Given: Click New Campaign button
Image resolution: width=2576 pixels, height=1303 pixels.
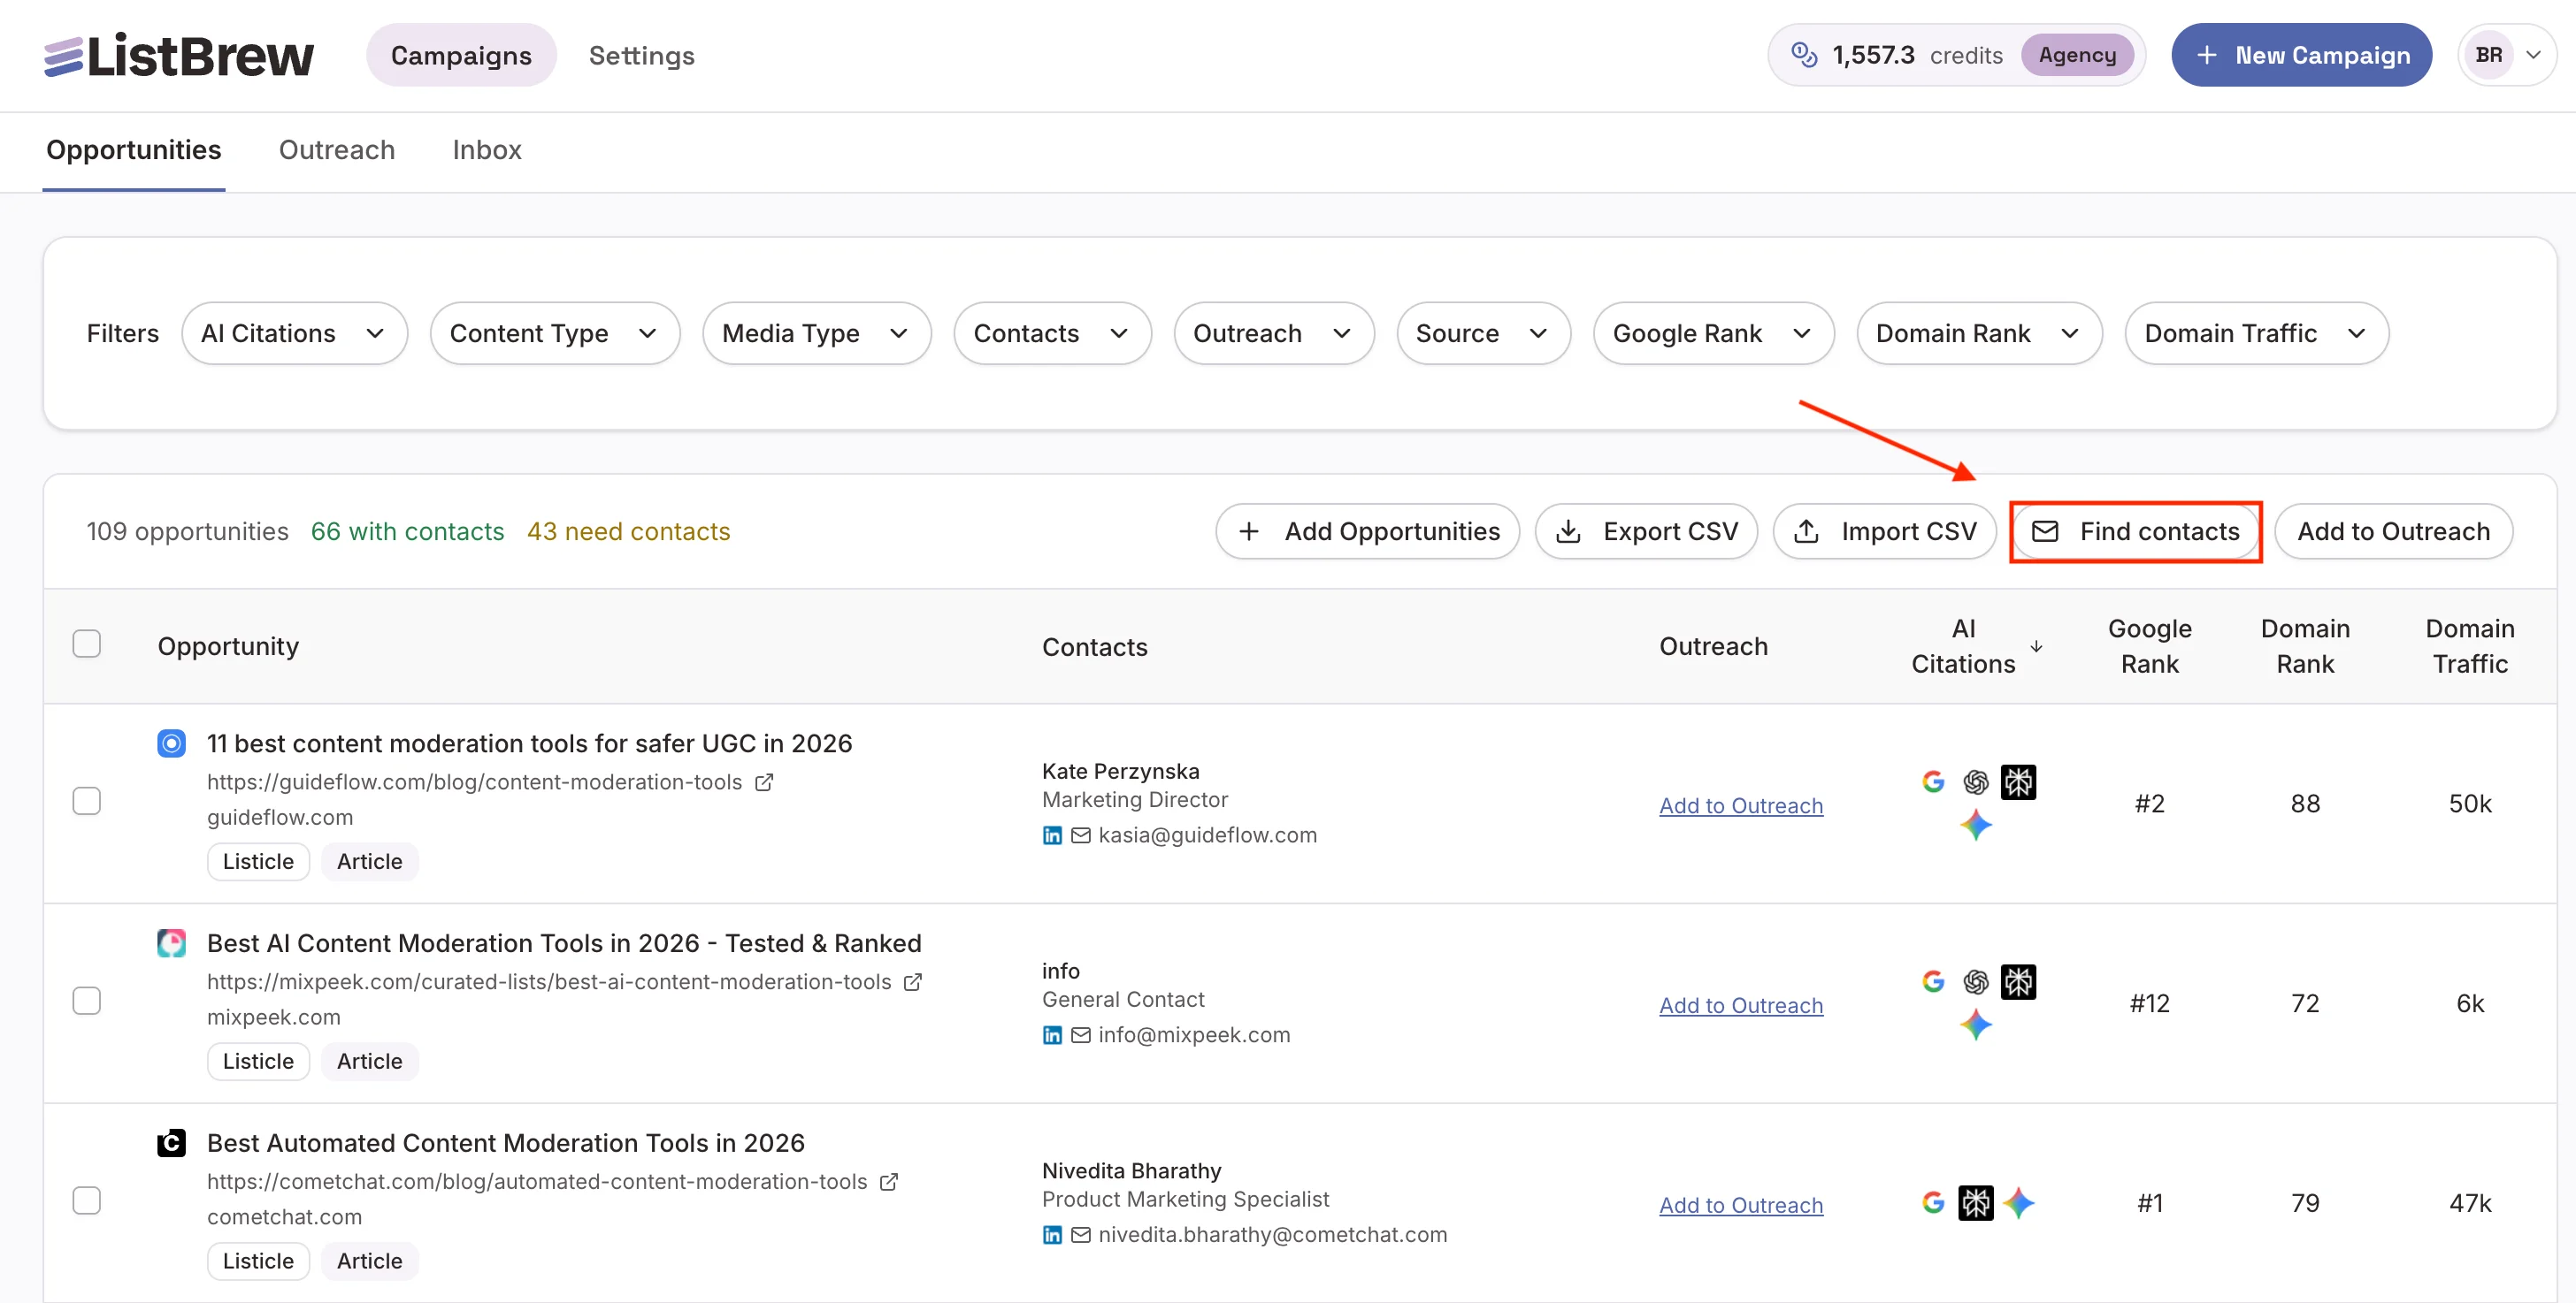Looking at the screenshot, I should pos(2301,55).
